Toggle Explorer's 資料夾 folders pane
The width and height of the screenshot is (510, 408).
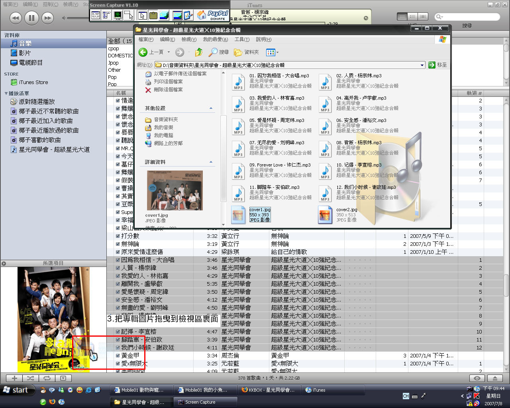click(x=247, y=52)
